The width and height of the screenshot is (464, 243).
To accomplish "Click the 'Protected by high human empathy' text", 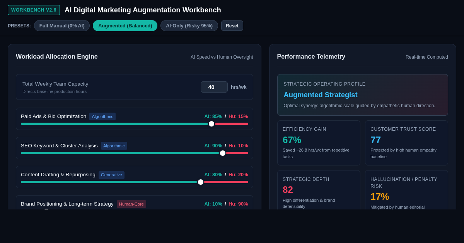I will (403, 153).
